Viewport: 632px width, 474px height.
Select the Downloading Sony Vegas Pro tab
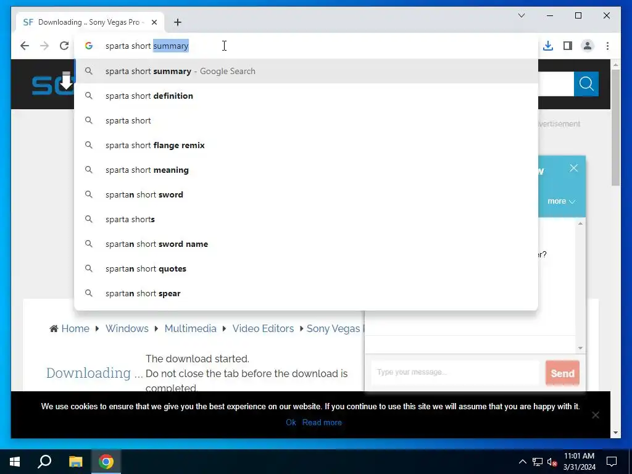coord(90,22)
